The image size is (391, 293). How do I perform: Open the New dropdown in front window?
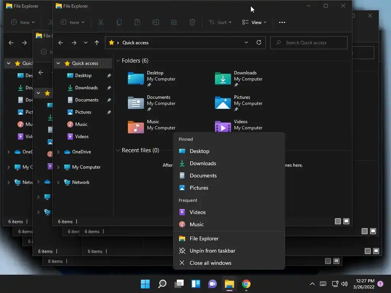tap(73, 23)
